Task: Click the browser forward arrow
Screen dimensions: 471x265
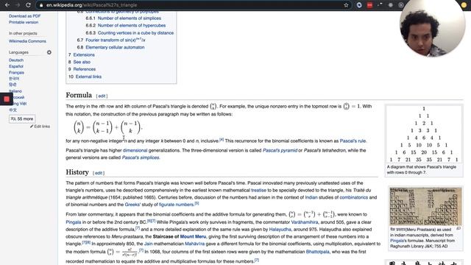Action: (x=18, y=5)
